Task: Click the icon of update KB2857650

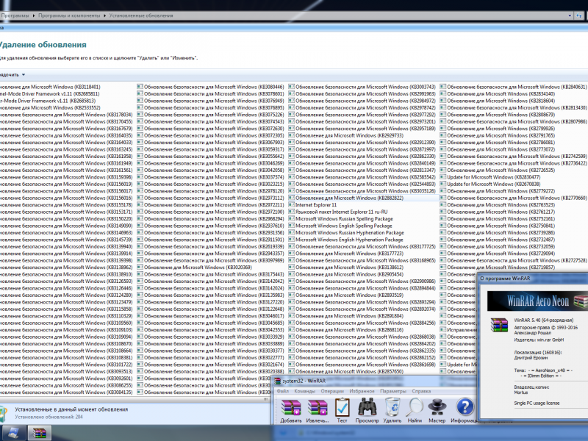Action: (x=291, y=371)
